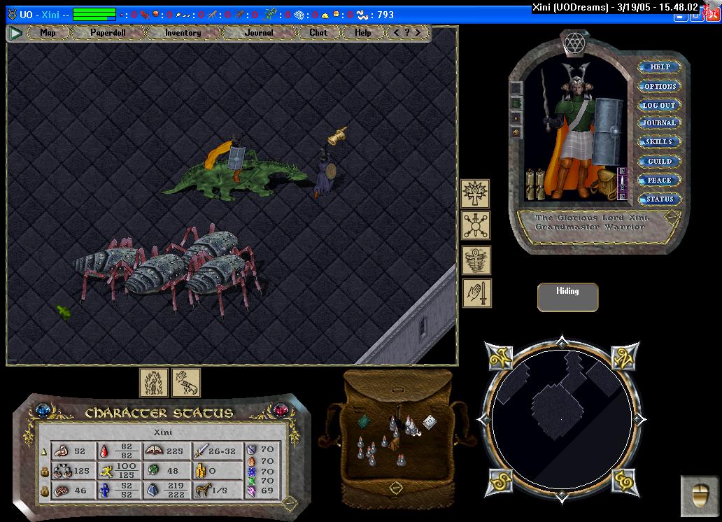Screen dimensions: 722x522
Task: Minimize the Character Status window
Action: (x=290, y=504)
